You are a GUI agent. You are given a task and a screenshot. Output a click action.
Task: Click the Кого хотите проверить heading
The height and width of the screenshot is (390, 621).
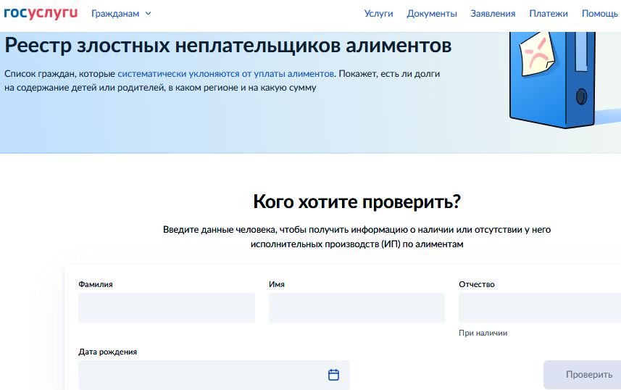(x=357, y=202)
